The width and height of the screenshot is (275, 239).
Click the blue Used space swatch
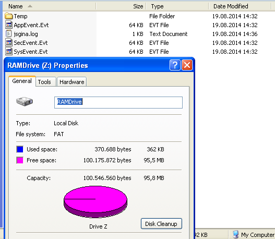[x=20, y=149]
